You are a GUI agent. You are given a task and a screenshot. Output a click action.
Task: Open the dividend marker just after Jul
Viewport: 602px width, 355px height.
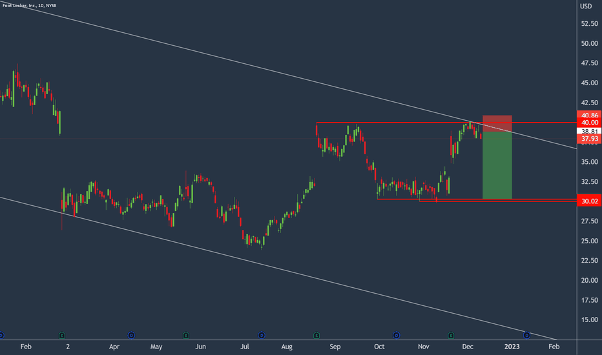click(262, 336)
